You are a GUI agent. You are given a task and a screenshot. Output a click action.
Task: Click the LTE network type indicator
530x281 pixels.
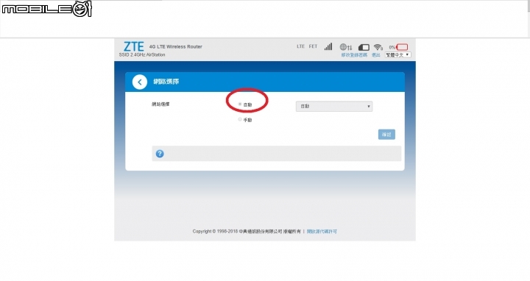click(x=301, y=46)
